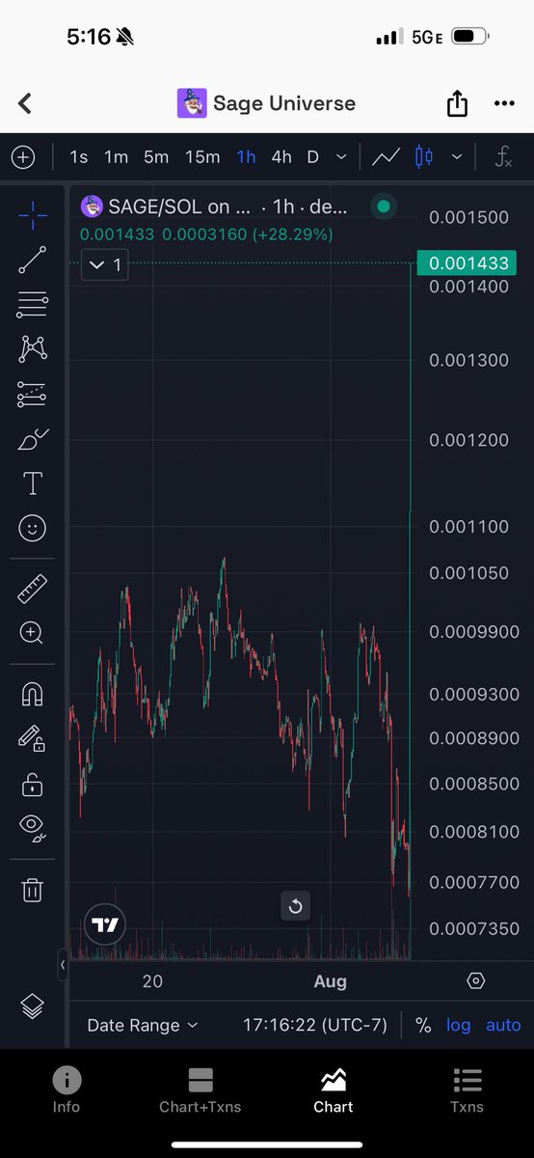The height and width of the screenshot is (1158, 534).
Task: Switch to the Chart+Txns tab
Action: pos(200,1090)
